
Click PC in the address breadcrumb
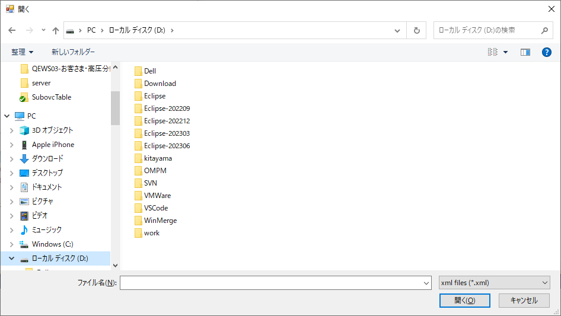91,30
